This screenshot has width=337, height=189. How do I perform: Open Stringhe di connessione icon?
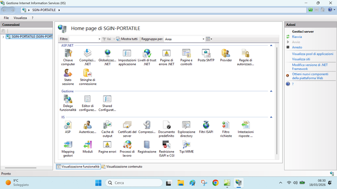pyautogui.click(x=88, y=77)
